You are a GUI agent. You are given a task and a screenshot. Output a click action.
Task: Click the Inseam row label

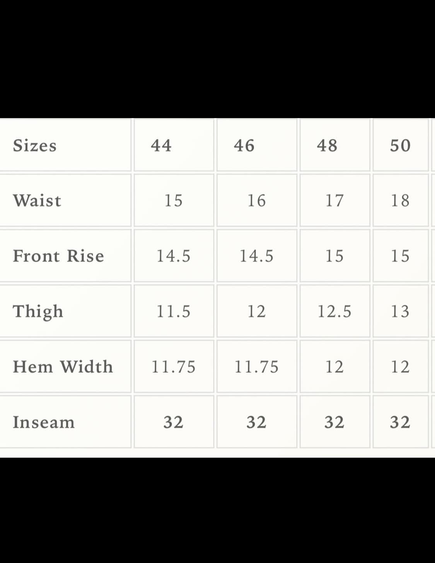[x=44, y=422]
